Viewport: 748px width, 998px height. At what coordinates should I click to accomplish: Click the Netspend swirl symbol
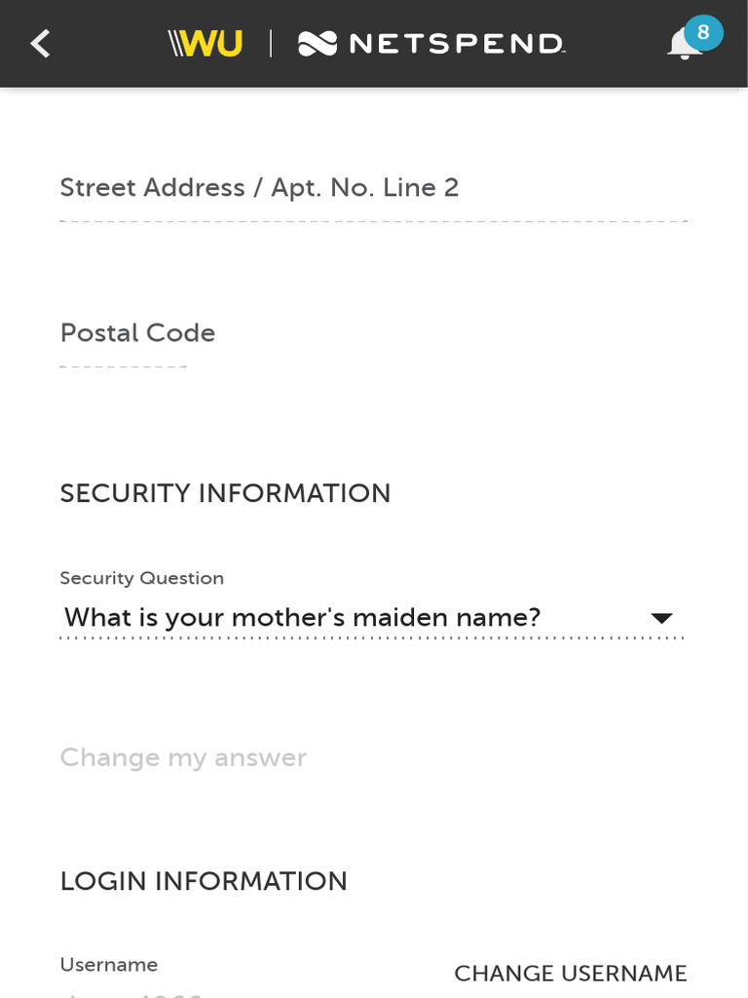[318, 44]
